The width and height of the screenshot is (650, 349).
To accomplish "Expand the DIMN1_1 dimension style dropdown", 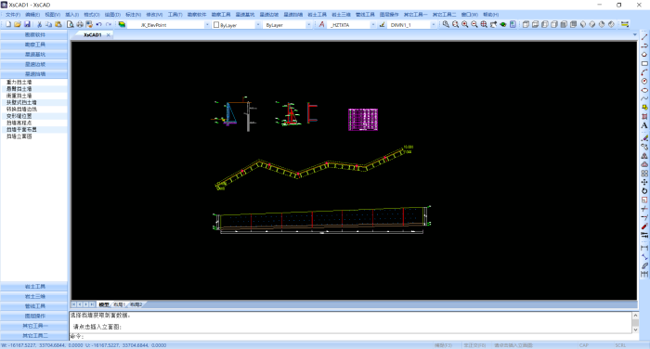I will pyautogui.click(x=434, y=25).
